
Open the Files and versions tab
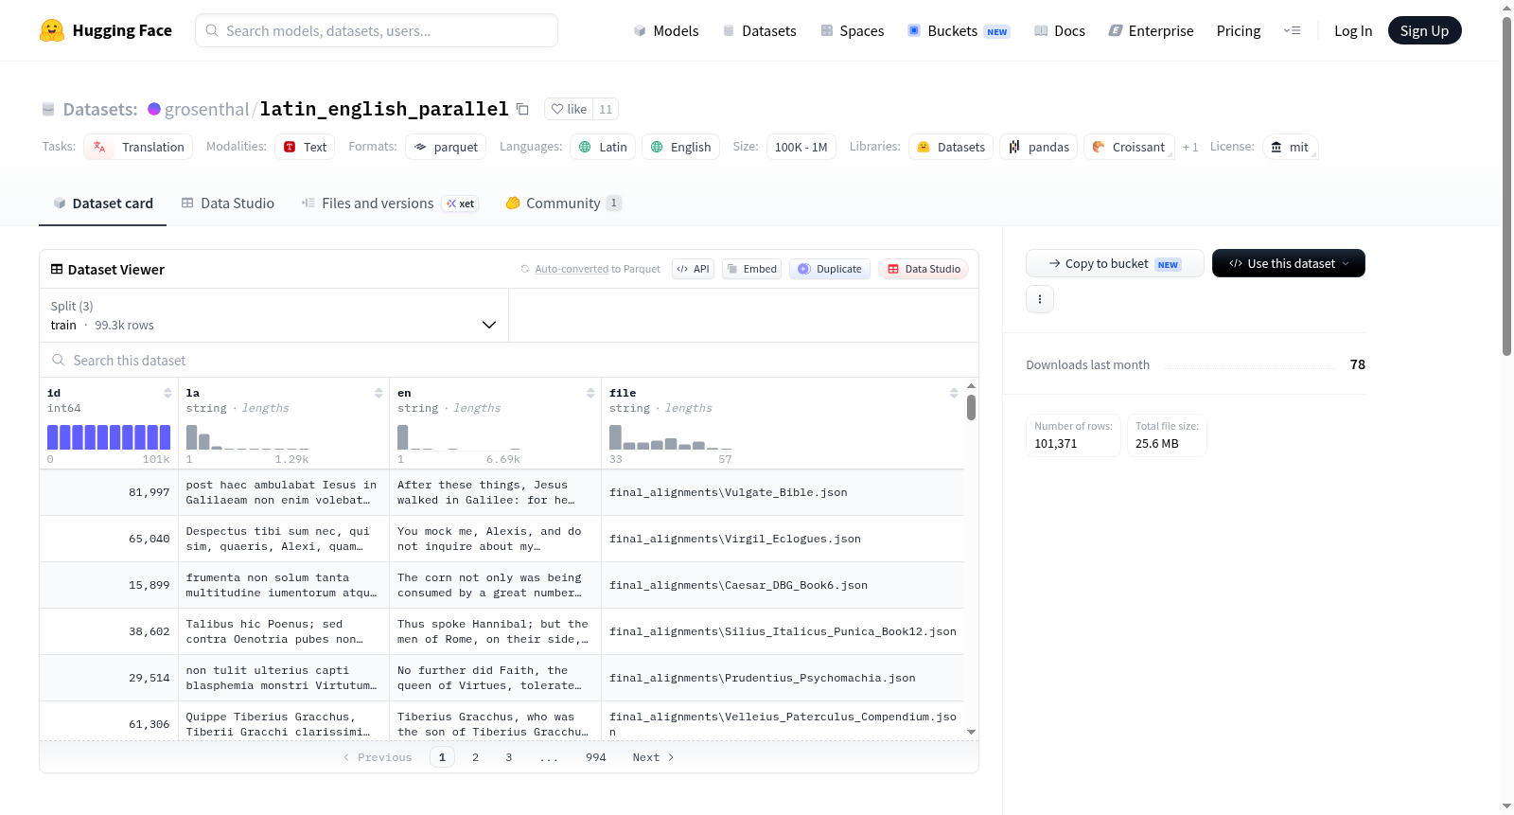click(x=390, y=203)
